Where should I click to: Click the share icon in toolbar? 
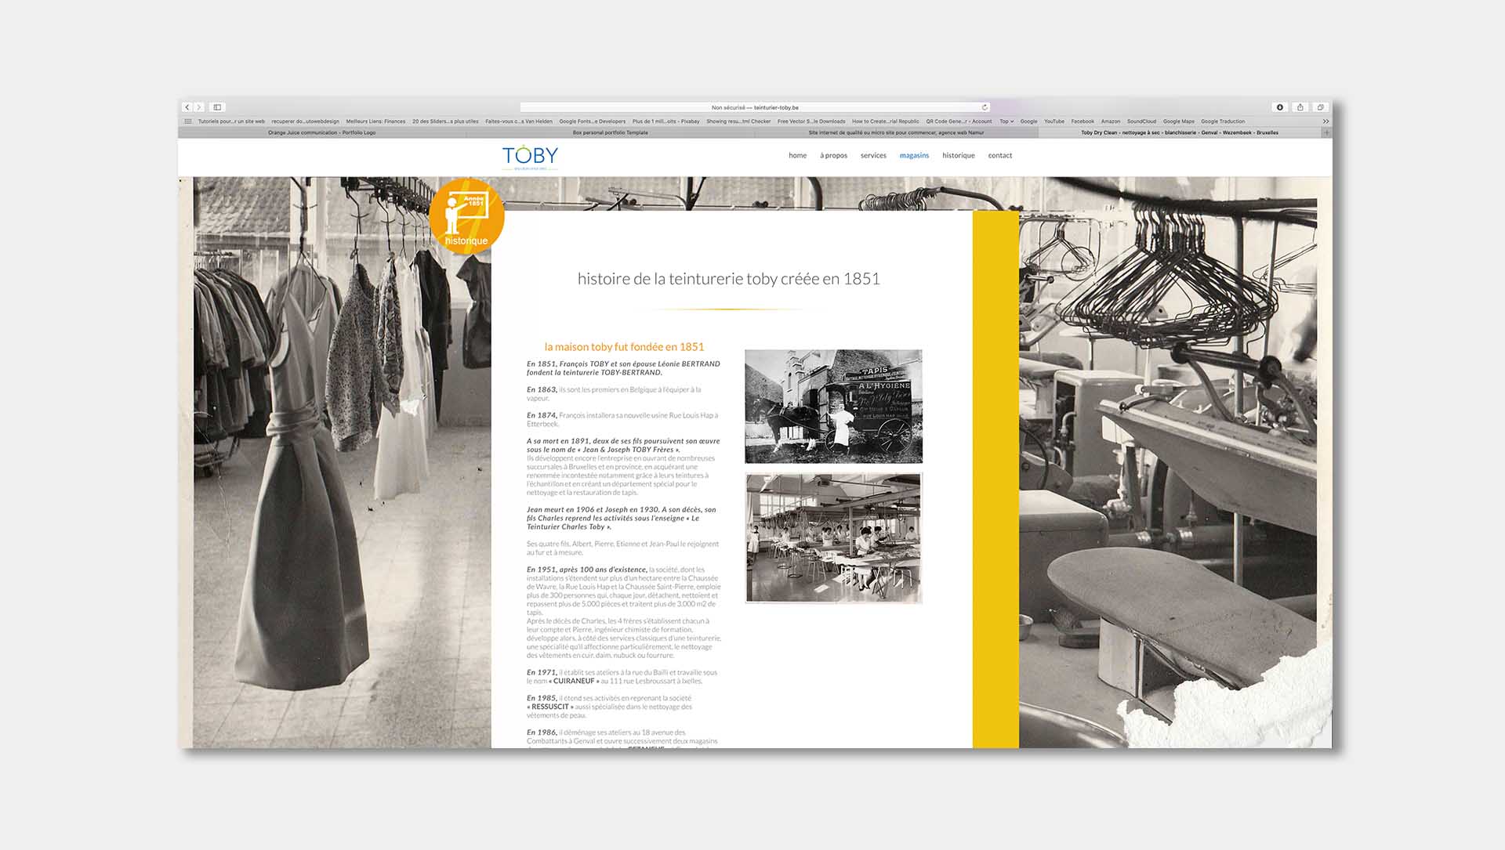coord(1300,107)
